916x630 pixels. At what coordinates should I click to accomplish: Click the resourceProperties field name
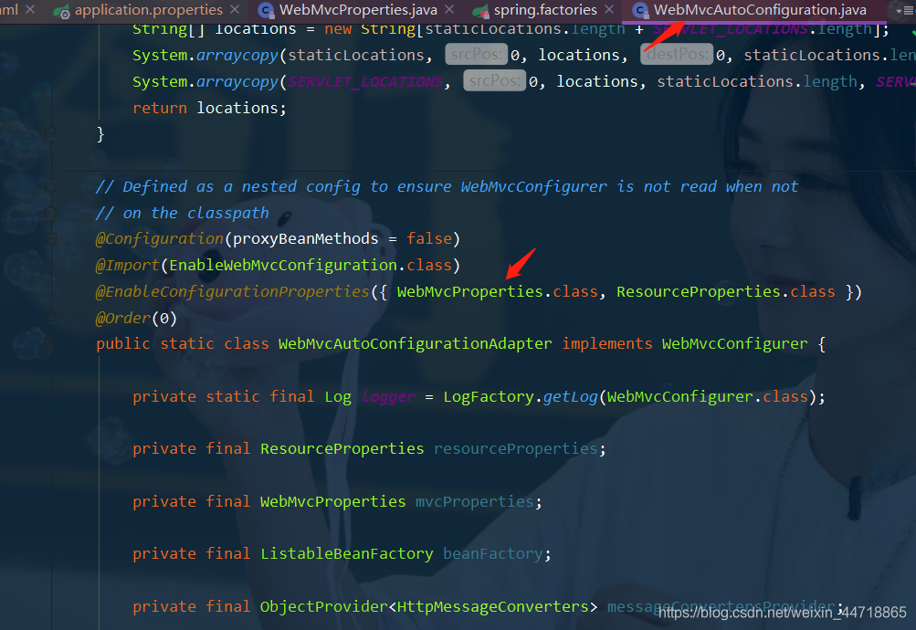click(515, 448)
